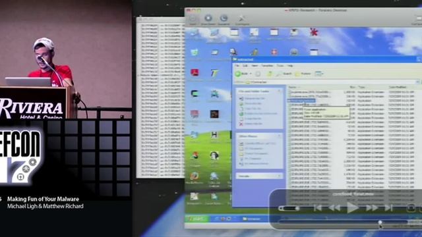Screen dimensions: 422x237
Task: Click skip-to-end button in video overlay
Action: [388, 208]
